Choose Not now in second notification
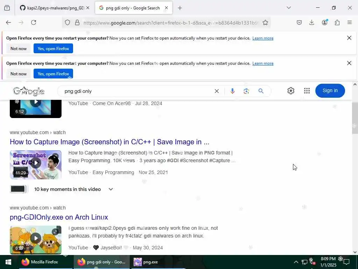The height and width of the screenshot is (269, 358). 19,74
